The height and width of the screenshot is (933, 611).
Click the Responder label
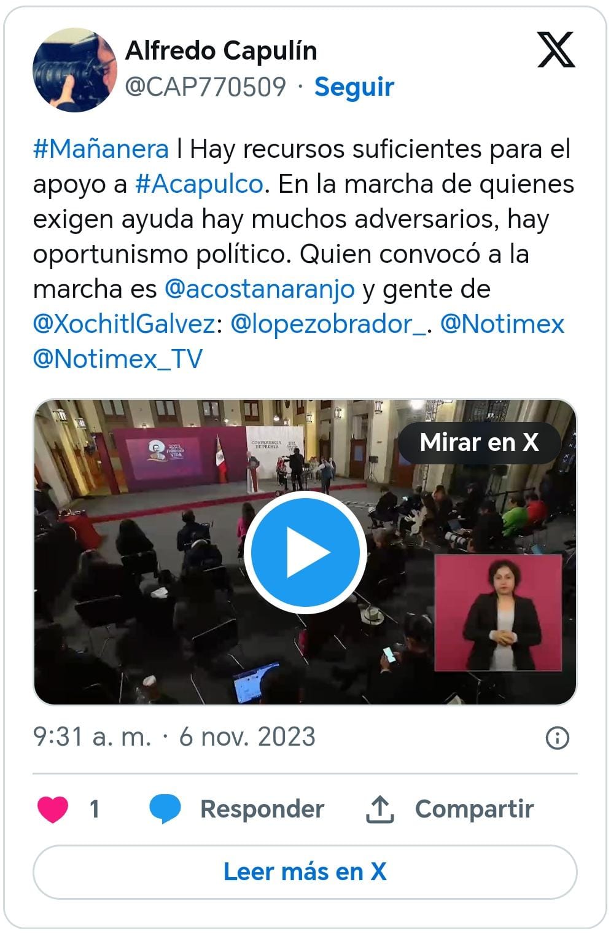pos(262,809)
